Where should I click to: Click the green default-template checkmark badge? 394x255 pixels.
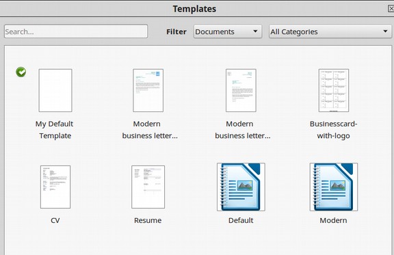(21, 72)
